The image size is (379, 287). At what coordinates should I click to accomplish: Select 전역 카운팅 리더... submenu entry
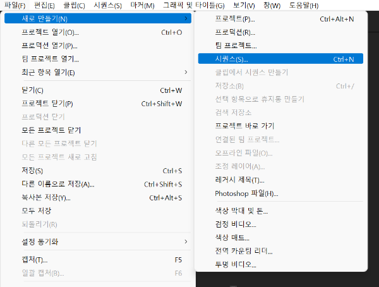pyautogui.click(x=280, y=251)
